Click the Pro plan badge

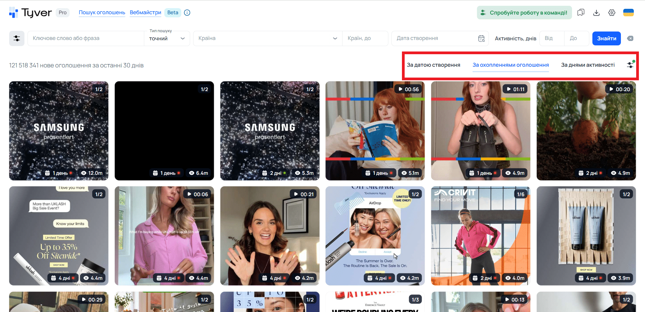[62, 13]
